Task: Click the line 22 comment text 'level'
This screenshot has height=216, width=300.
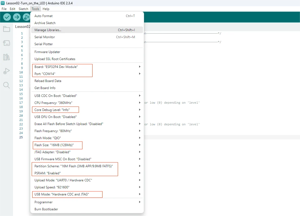Action: 194,124
